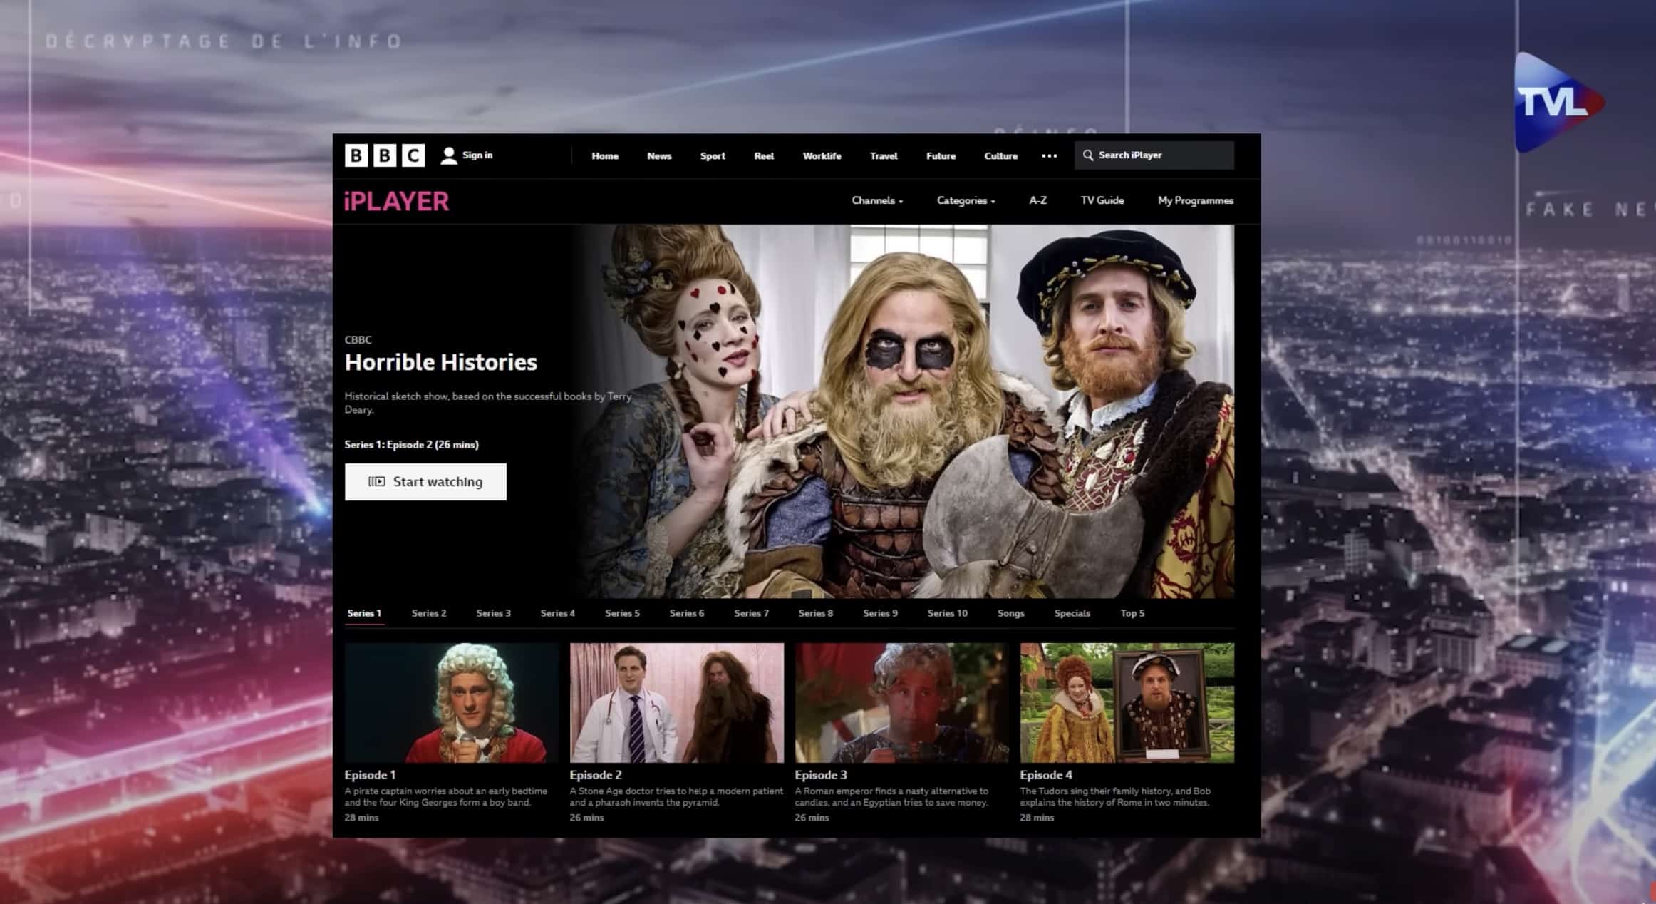Select the Series 10 tab
Image resolution: width=1656 pixels, height=904 pixels.
coord(947,613)
